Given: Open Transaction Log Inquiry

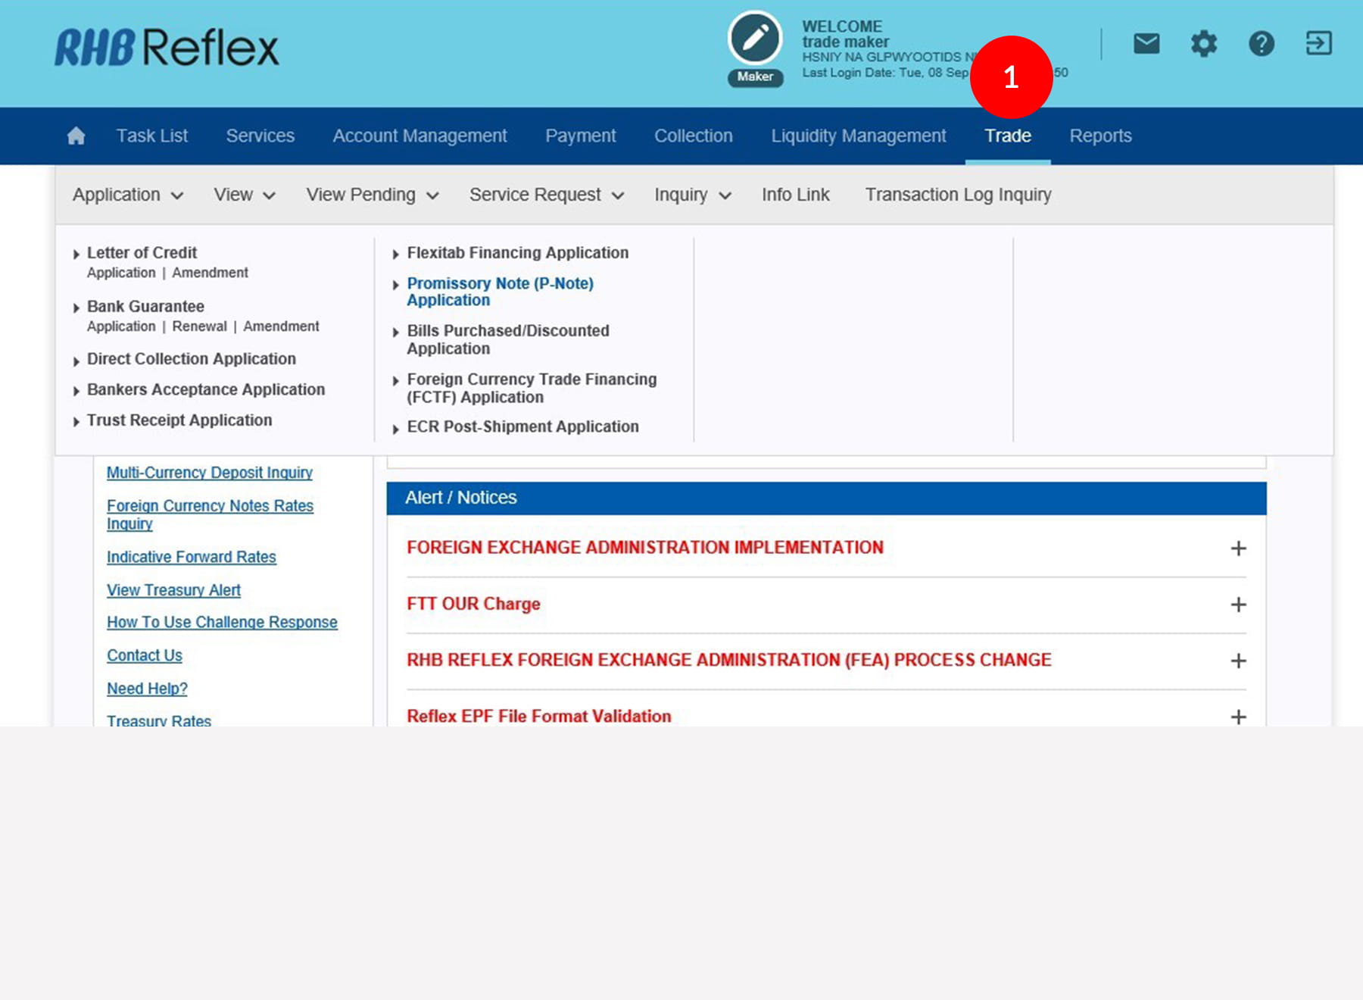Looking at the screenshot, I should click(x=958, y=195).
